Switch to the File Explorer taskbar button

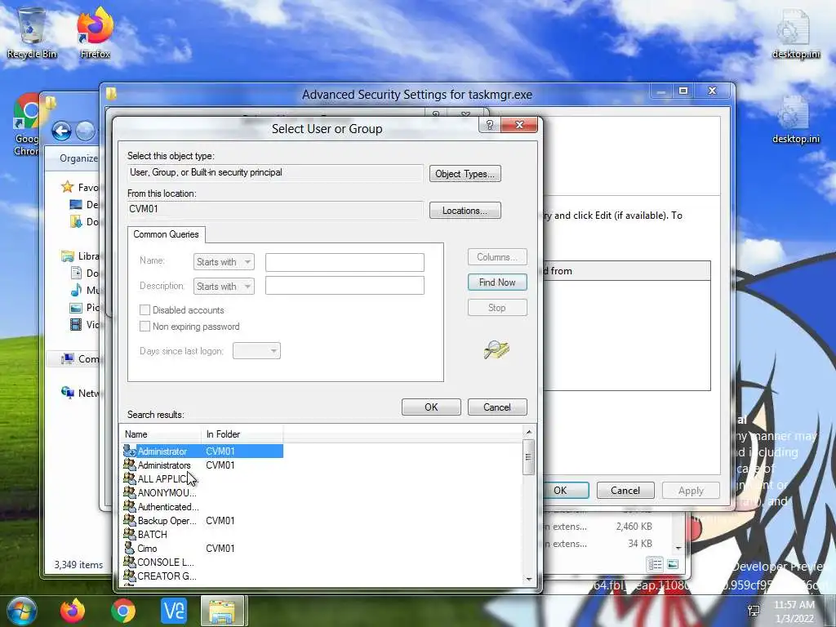point(222,611)
